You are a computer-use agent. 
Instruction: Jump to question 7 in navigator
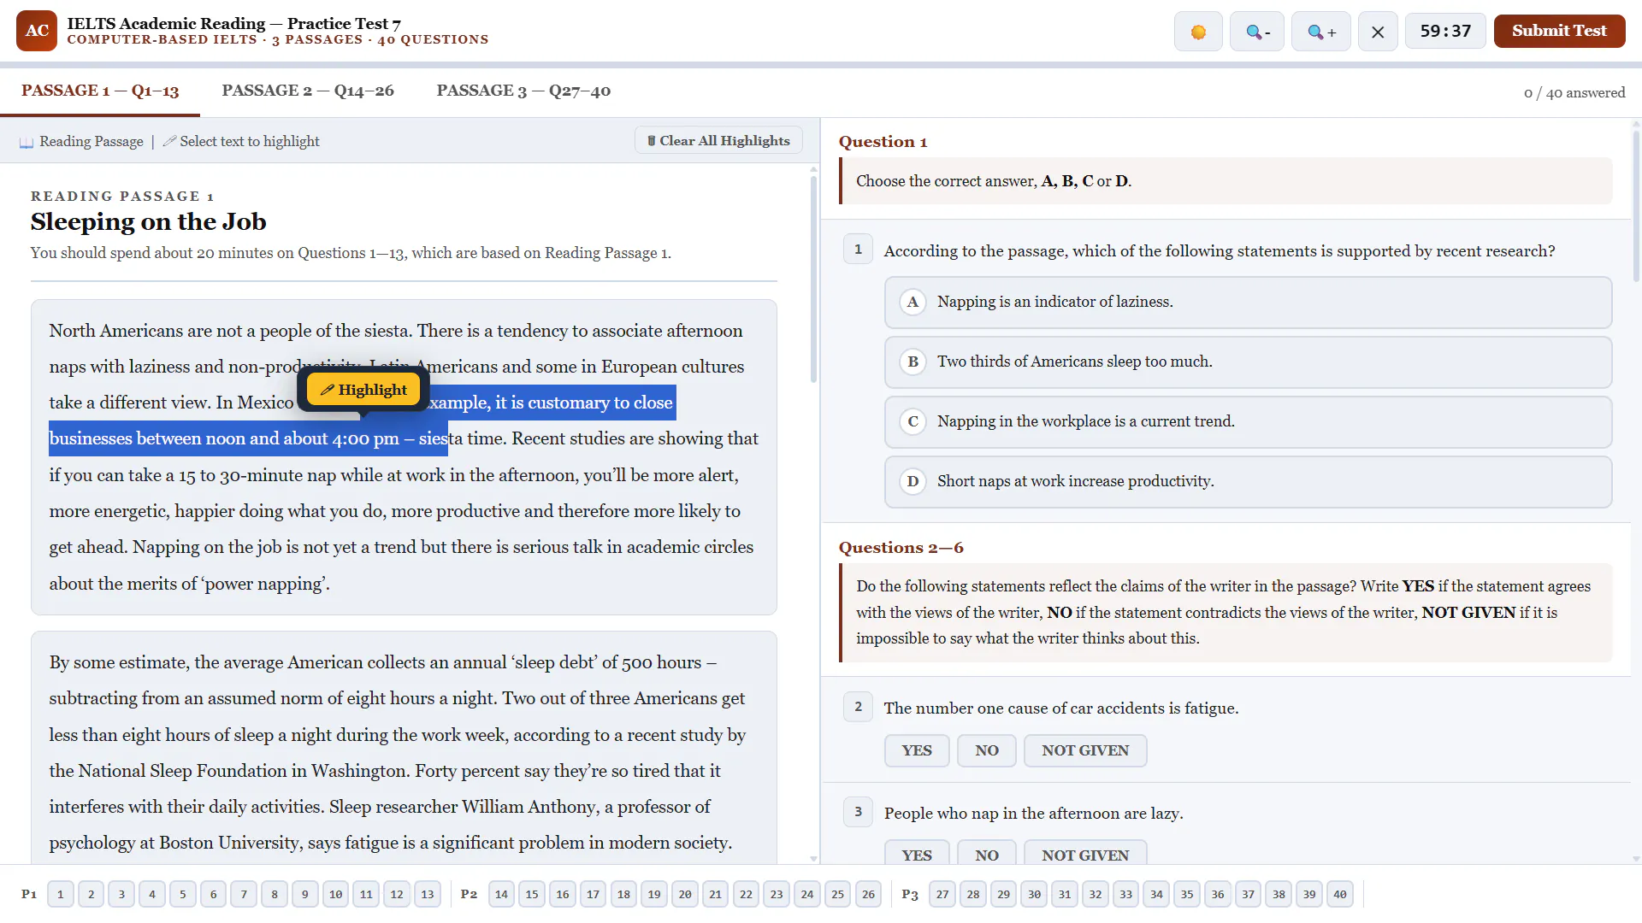244,894
